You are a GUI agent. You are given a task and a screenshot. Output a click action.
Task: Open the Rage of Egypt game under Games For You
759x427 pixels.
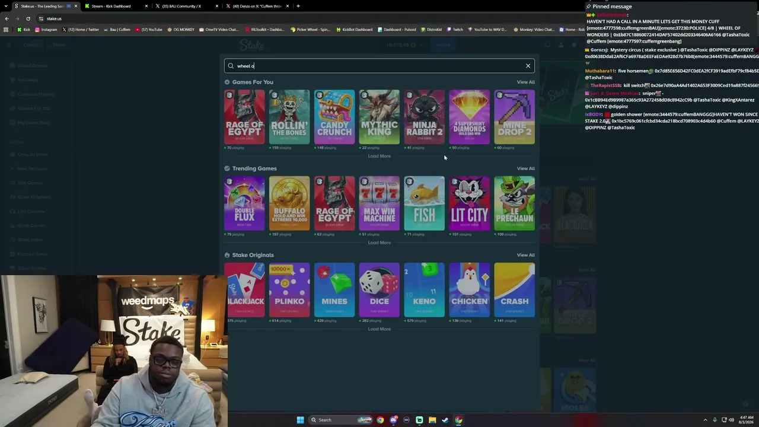coord(244,117)
